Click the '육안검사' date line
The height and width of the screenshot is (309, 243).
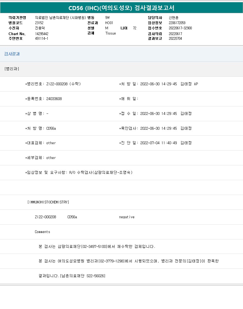click(155, 128)
